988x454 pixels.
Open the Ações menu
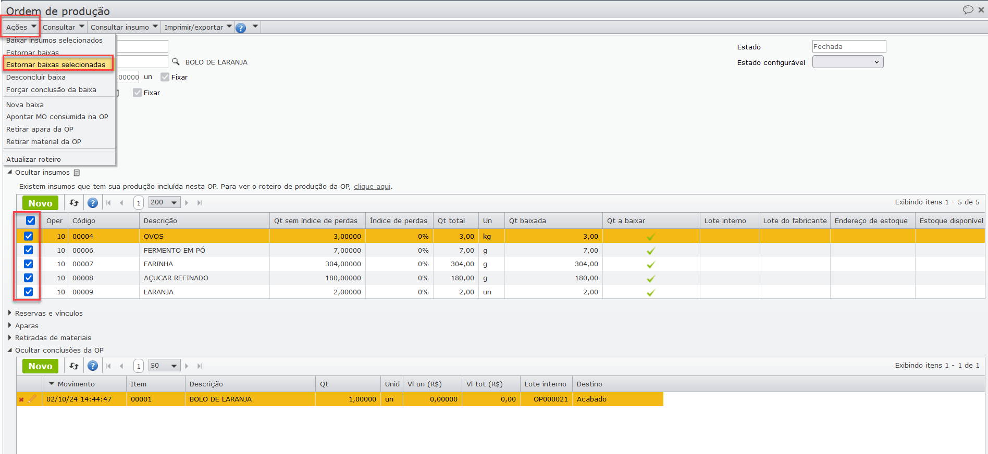tap(21, 27)
